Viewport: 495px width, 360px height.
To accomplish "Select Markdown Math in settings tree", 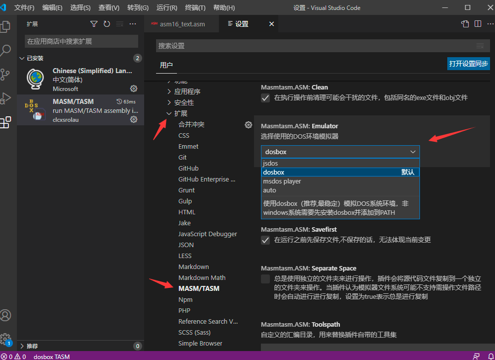I will click(x=202, y=277).
